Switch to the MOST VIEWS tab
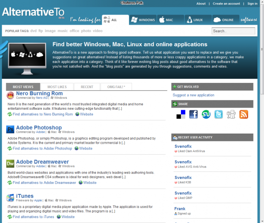Image resolution: width=264 pixels, height=223 pixels. (23, 87)
